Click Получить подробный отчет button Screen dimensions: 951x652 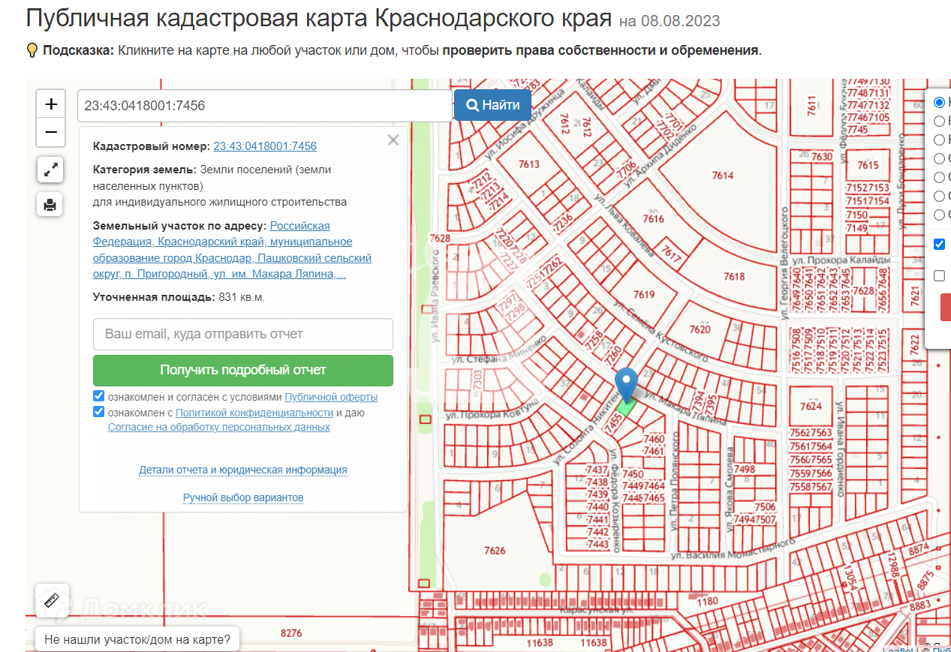(x=243, y=370)
